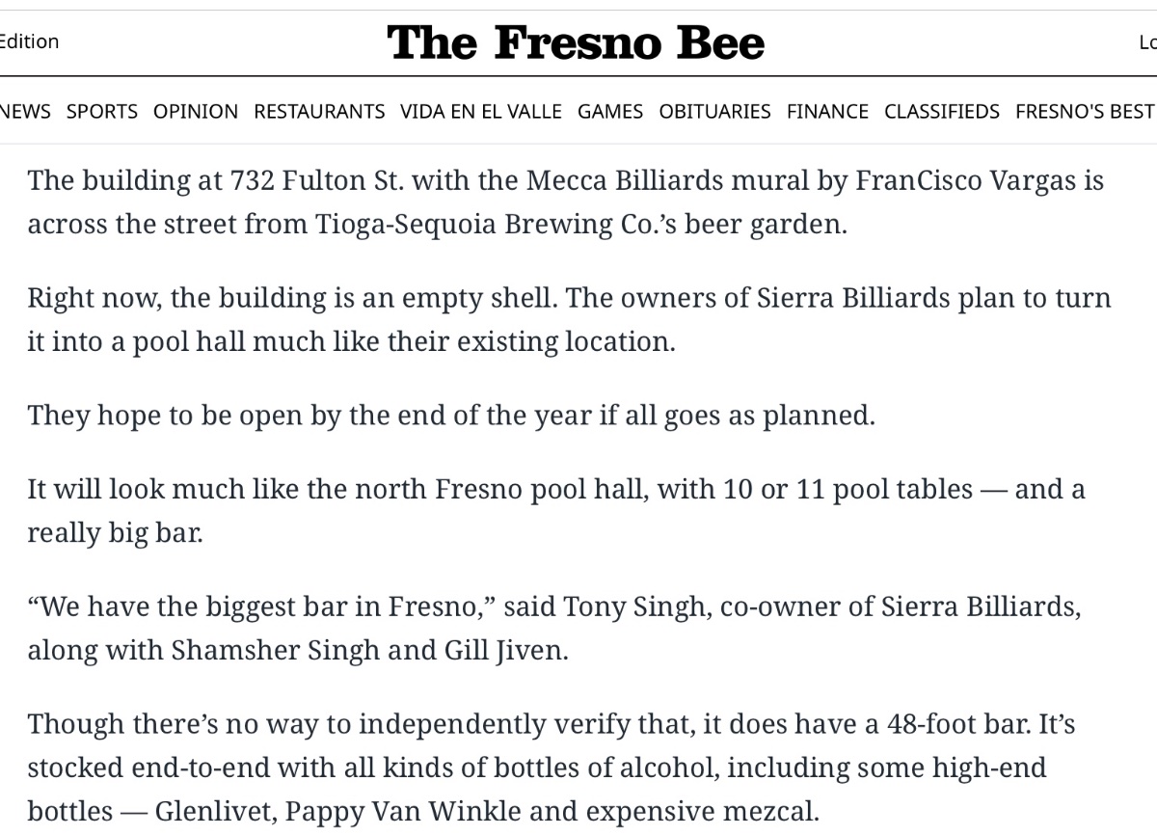This screenshot has width=1157, height=835.
Task: Click the sentence 'They hope to be open'
Action: [x=451, y=416]
